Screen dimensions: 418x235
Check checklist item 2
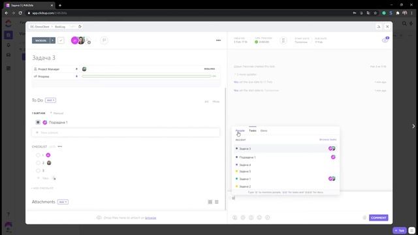point(38,163)
